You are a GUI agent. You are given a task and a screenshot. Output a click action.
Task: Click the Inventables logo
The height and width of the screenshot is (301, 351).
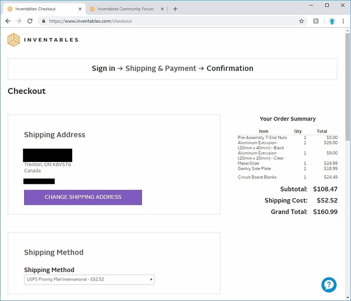[x=43, y=40]
